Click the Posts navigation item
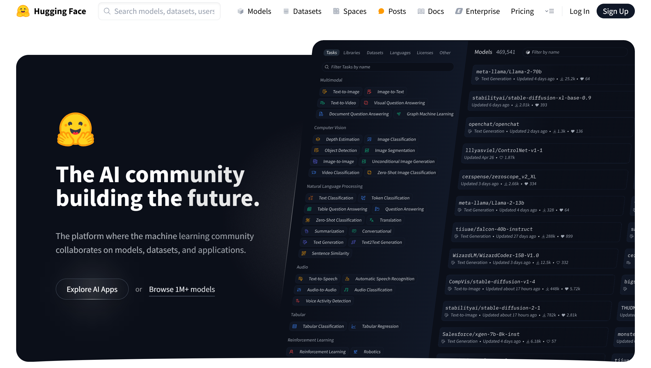This screenshot has width=651, height=368. [392, 11]
